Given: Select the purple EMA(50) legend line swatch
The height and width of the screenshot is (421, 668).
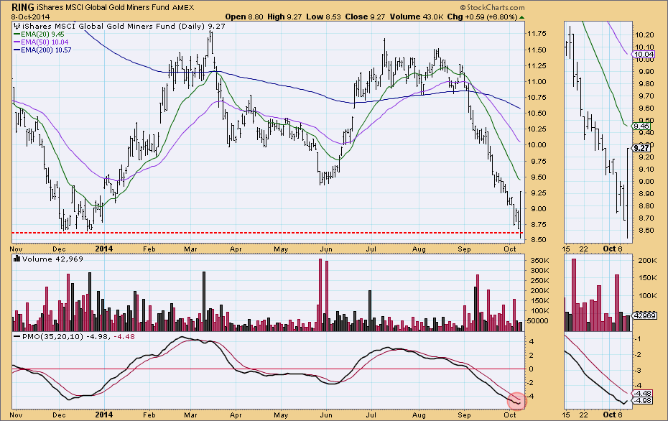Looking at the screenshot, I should coord(17,42).
